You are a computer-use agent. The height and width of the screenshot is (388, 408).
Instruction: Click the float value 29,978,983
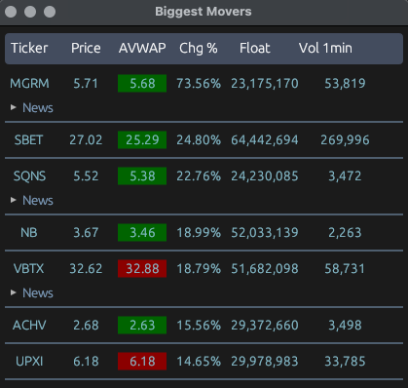265,362
